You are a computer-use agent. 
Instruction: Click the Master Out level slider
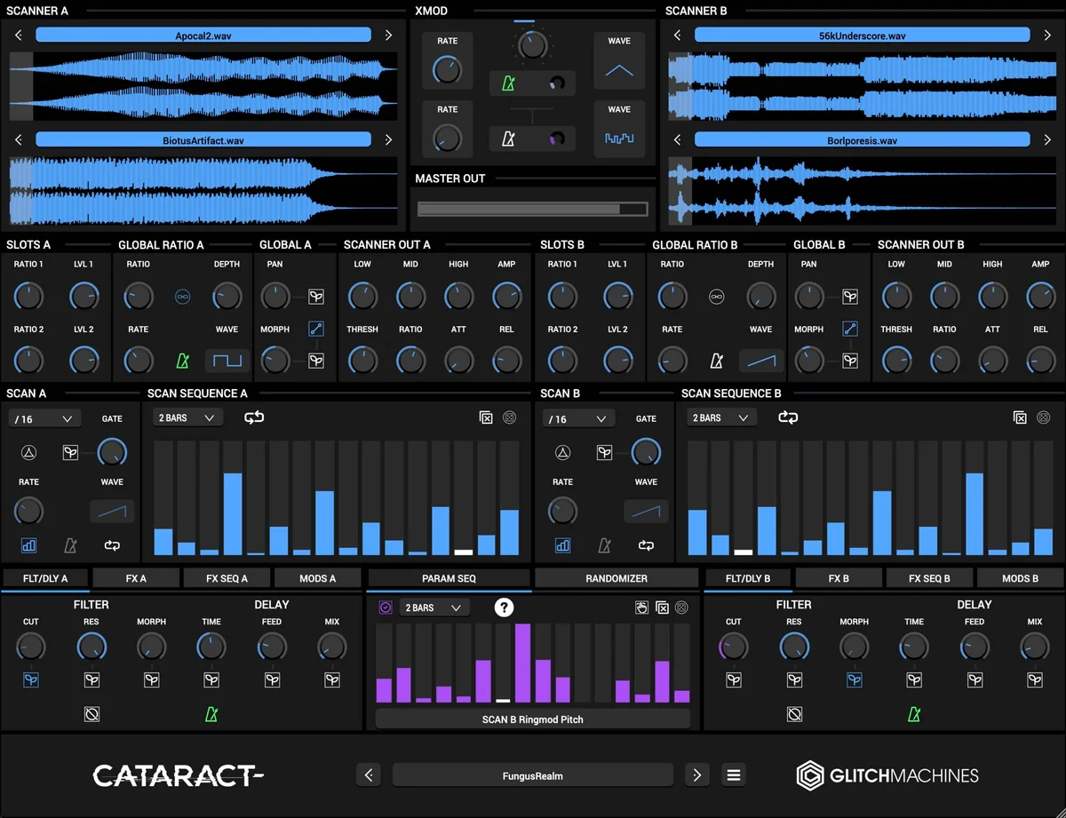point(533,210)
